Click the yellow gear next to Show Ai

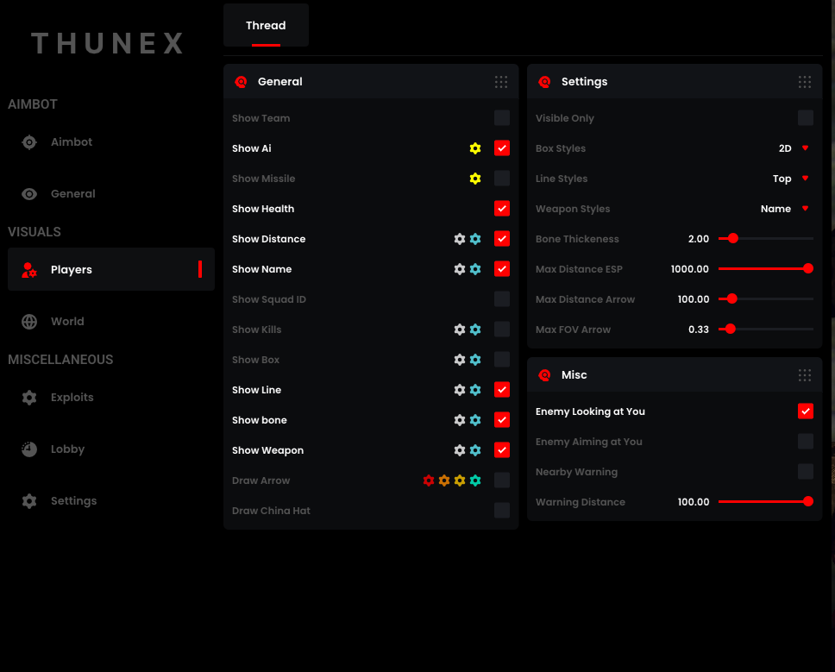(x=475, y=148)
